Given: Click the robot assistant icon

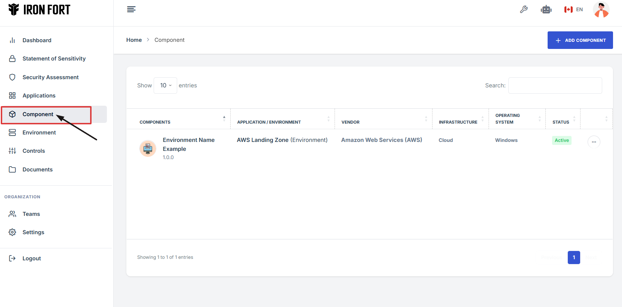Looking at the screenshot, I should (x=546, y=10).
